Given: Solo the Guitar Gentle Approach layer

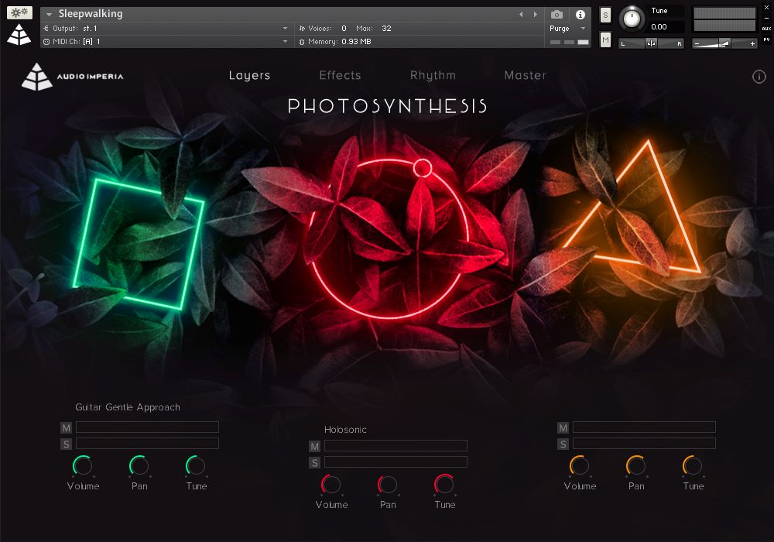Looking at the screenshot, I should [x=66, y=444].
